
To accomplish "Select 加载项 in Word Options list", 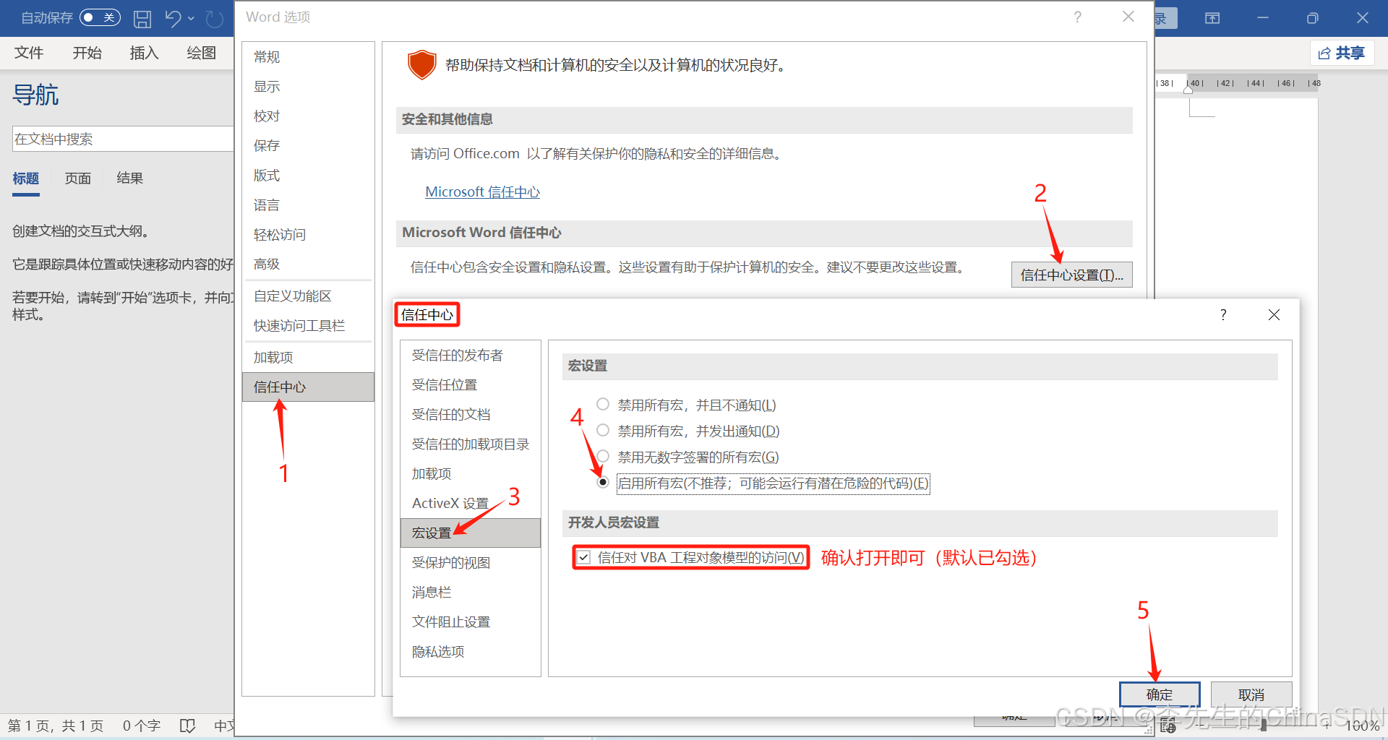I will (x=308, y=357).
